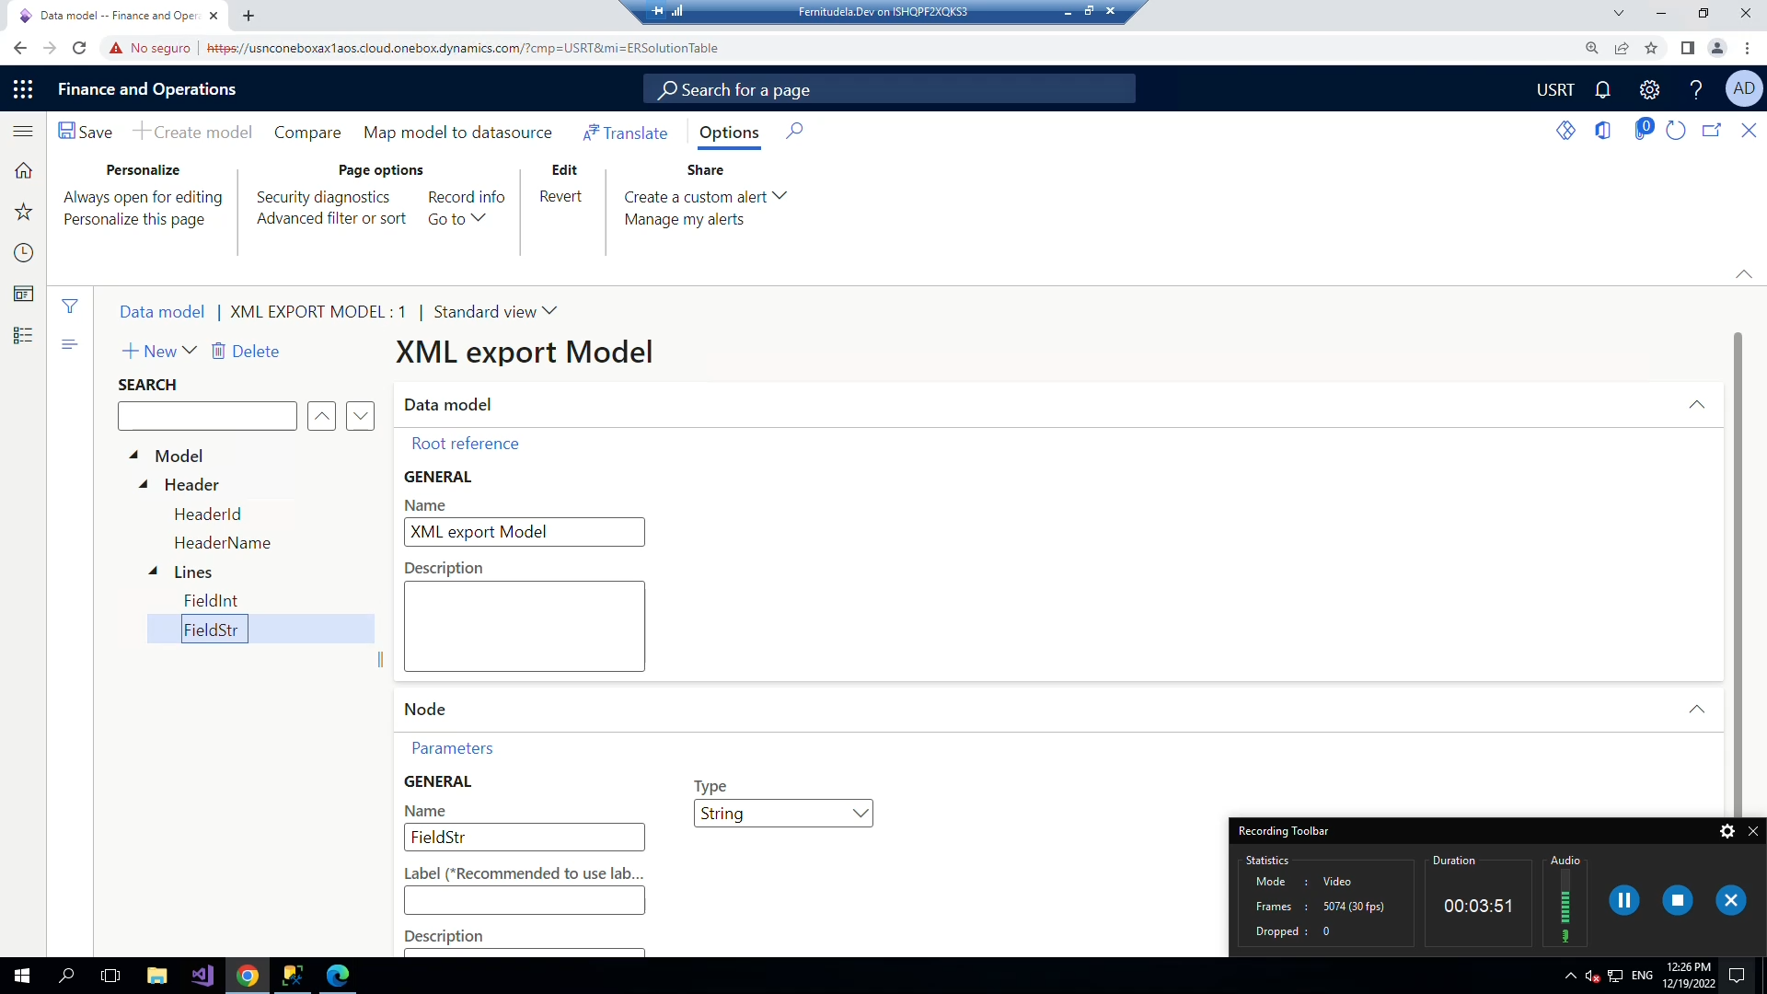1767x994 pixels.
Task: Pause the screen recording
Action: coord(1624,900)
